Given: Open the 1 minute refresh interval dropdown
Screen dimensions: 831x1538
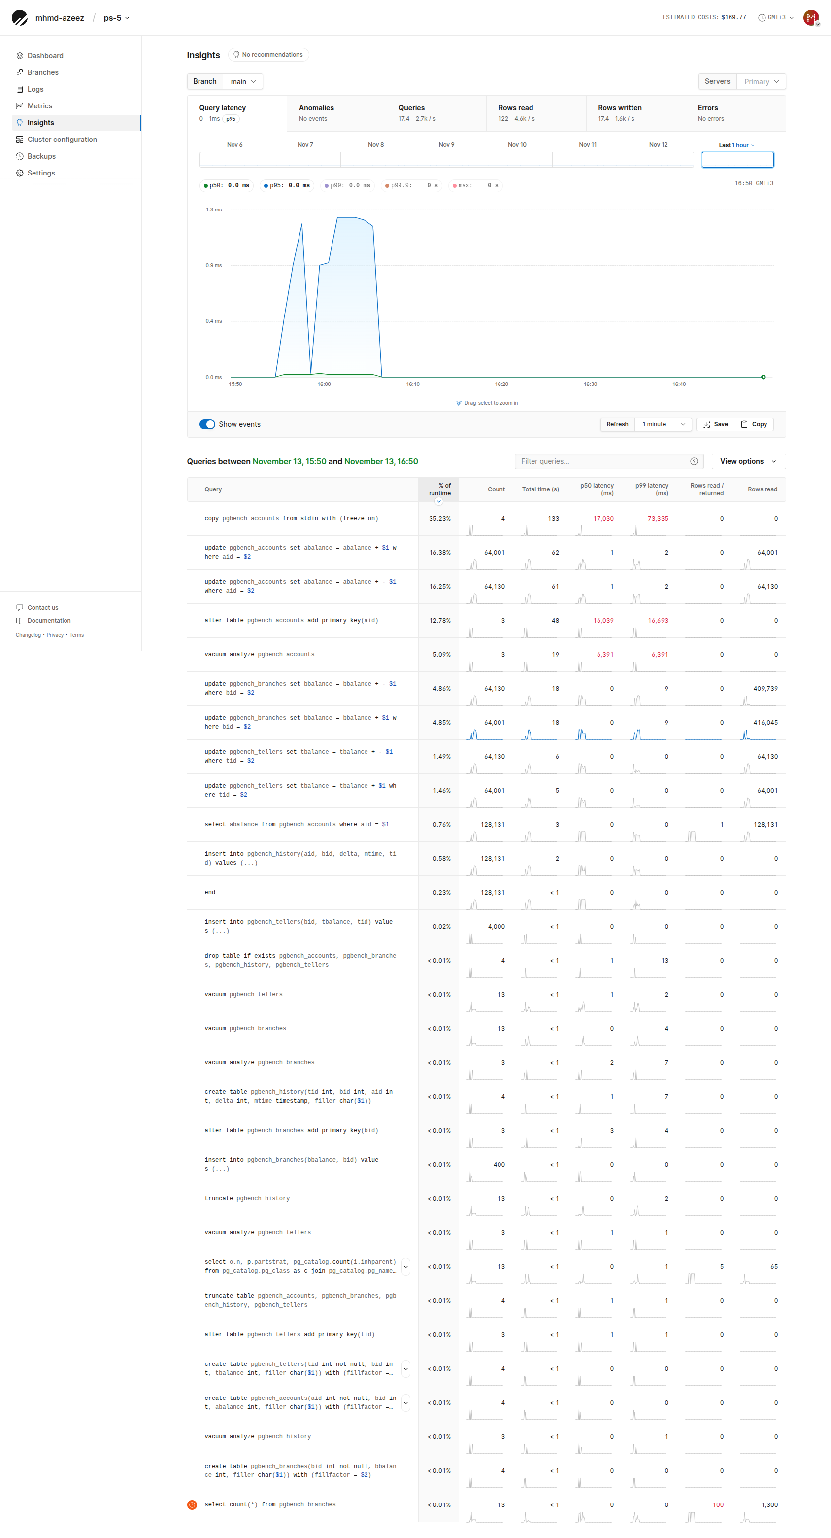Looking at the screenshot, I should [x=663, y=424].
